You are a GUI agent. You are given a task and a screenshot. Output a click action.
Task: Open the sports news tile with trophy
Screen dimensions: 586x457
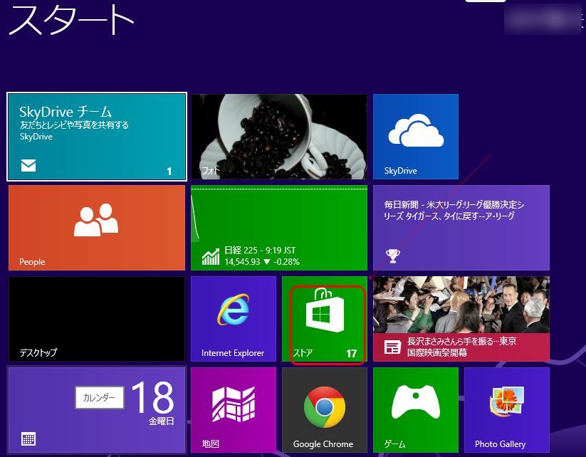461,228
